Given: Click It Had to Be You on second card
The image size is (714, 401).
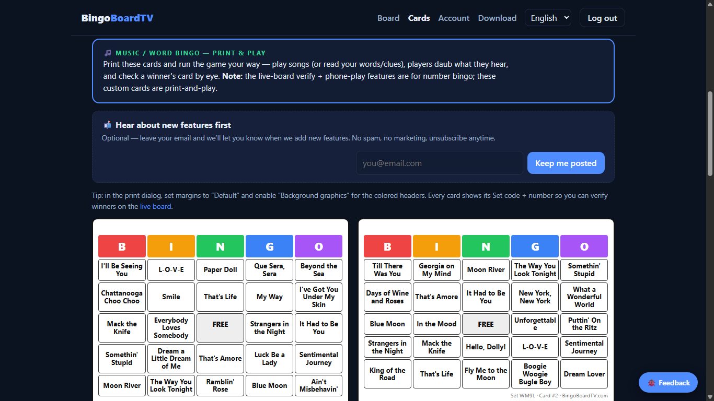Looking at the screenshot, I should [x=486, y=297].
